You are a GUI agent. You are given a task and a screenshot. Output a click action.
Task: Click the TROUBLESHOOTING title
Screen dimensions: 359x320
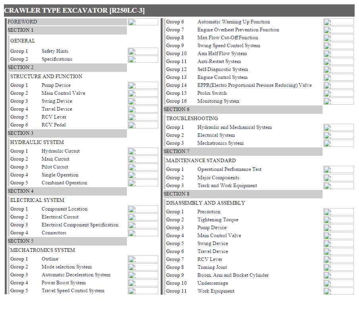tap(192, 119)
